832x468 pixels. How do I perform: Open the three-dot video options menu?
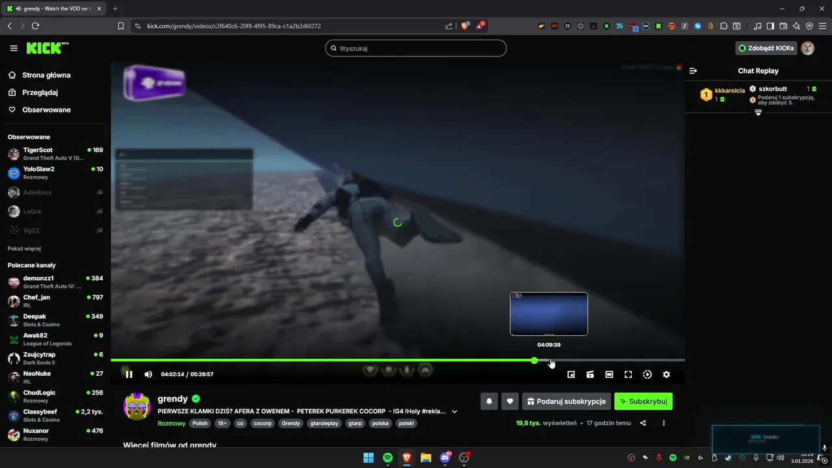tap(664, 423)
